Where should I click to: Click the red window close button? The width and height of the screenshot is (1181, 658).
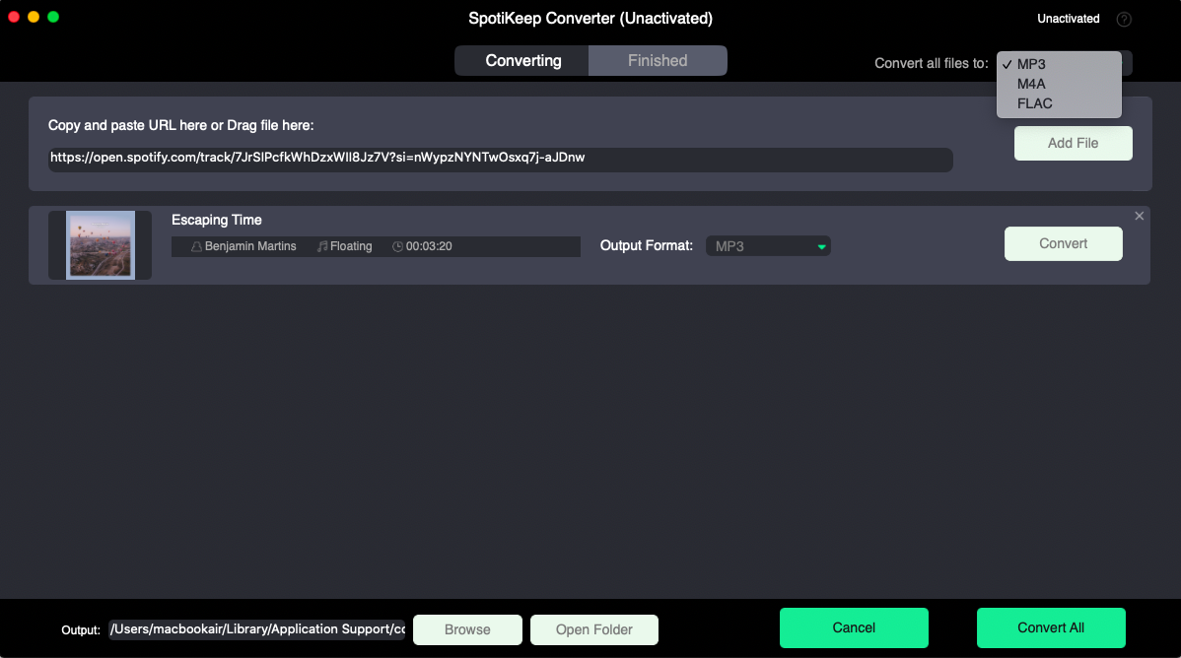[14, 17]
